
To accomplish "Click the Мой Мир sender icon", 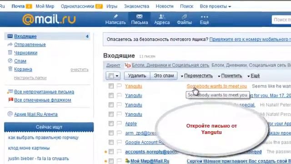I will point(127,161).
